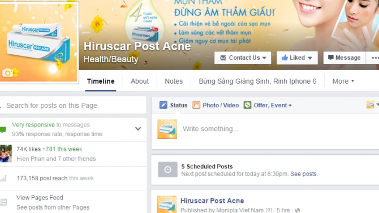Select Offer, Event + composer option
This screenshot has height=213, width=379.
(x=273, y=105)
